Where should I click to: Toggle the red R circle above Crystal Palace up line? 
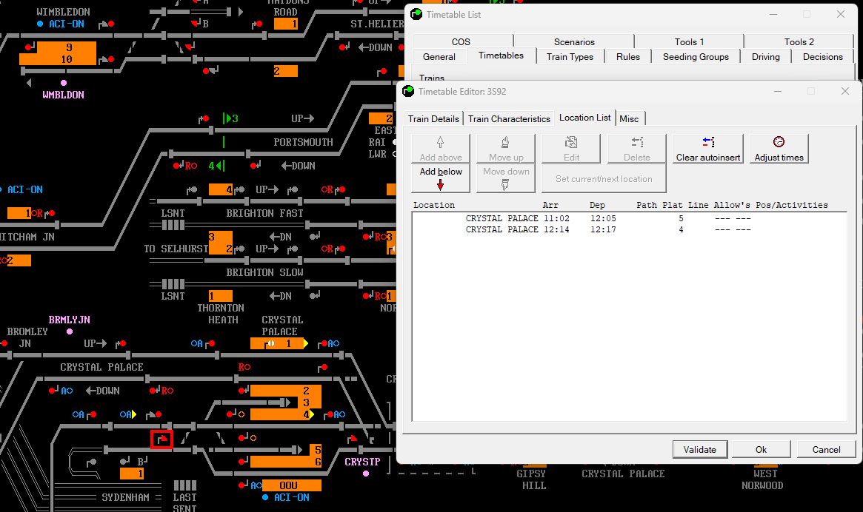244,367
